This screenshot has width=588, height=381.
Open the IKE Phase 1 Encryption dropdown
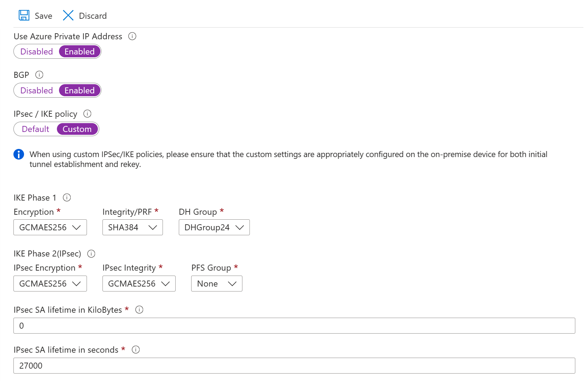click(50, 227)
